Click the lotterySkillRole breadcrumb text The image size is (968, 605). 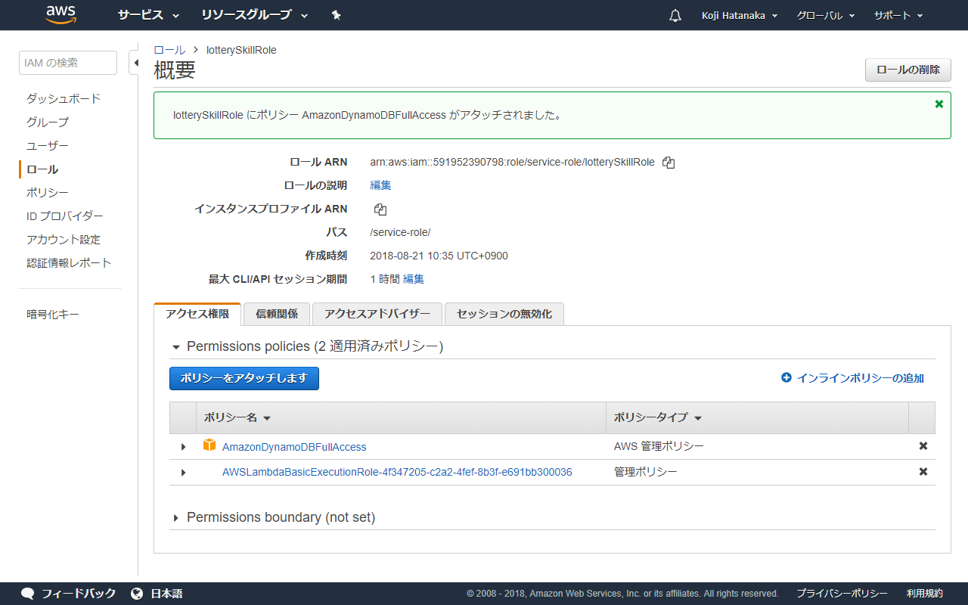[x=241, y=50]
